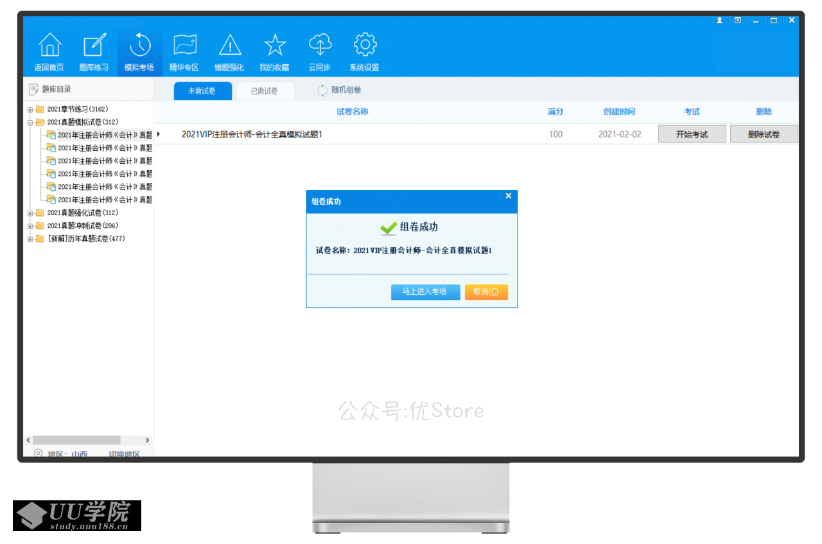Click the row arrow beside 2021VIP注册会计师 paper
Viewport: 822px width, 544px height.
158,134
